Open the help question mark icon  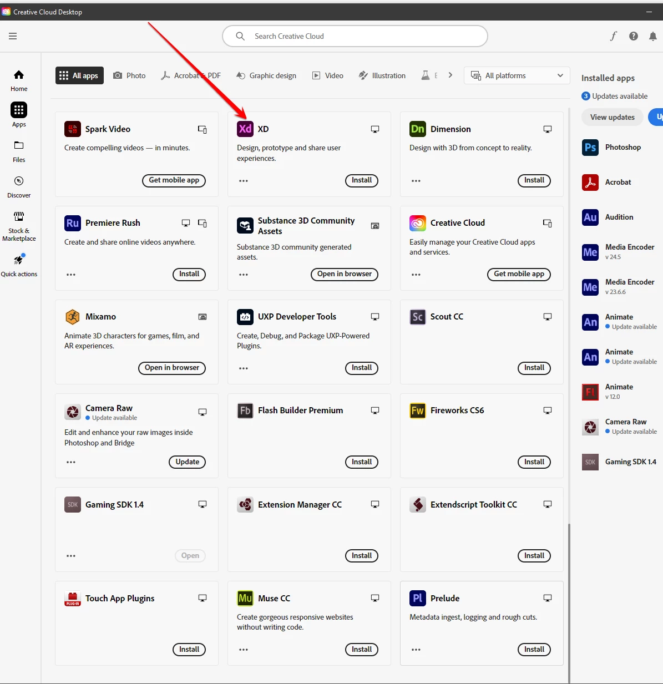[x=634, y=36]
